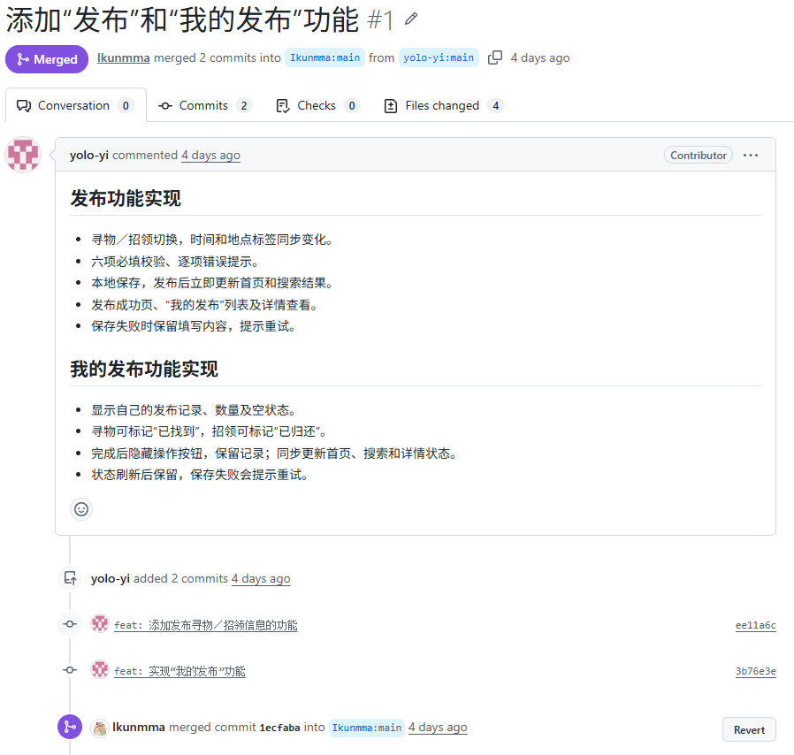Open commit feat: 添加发布寻物/招领信息的功能

[206, 625]
